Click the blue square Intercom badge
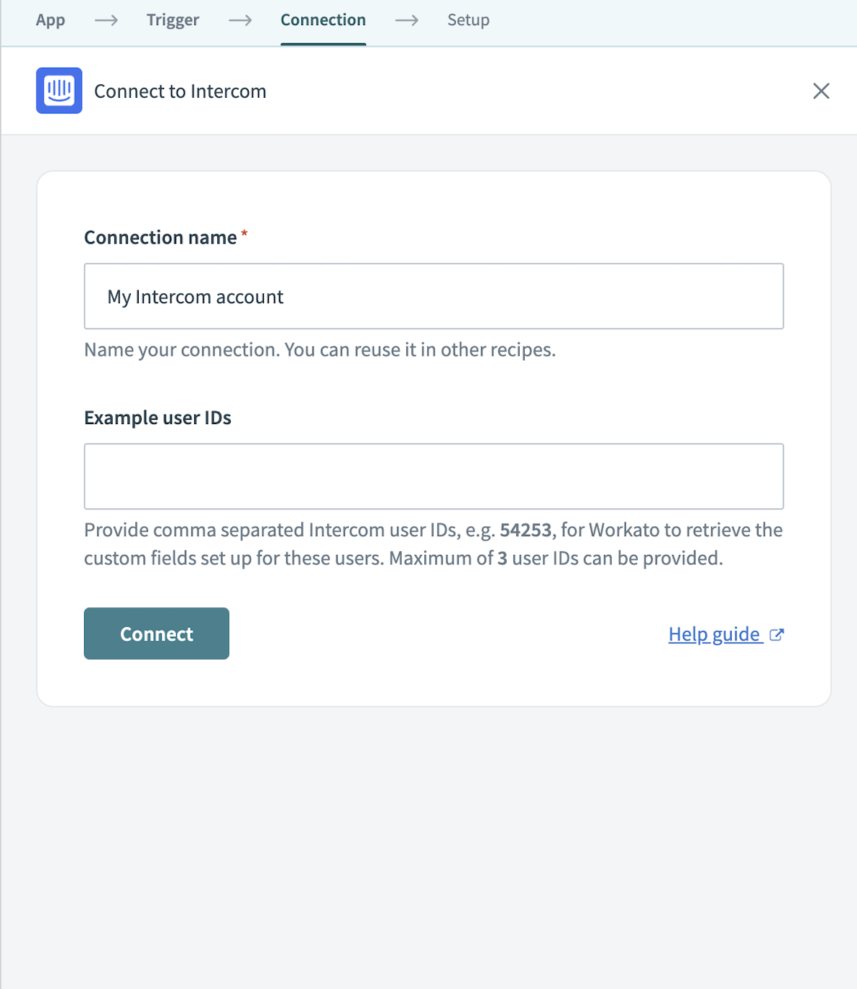857x989 pixels. (x=59, y=91)
